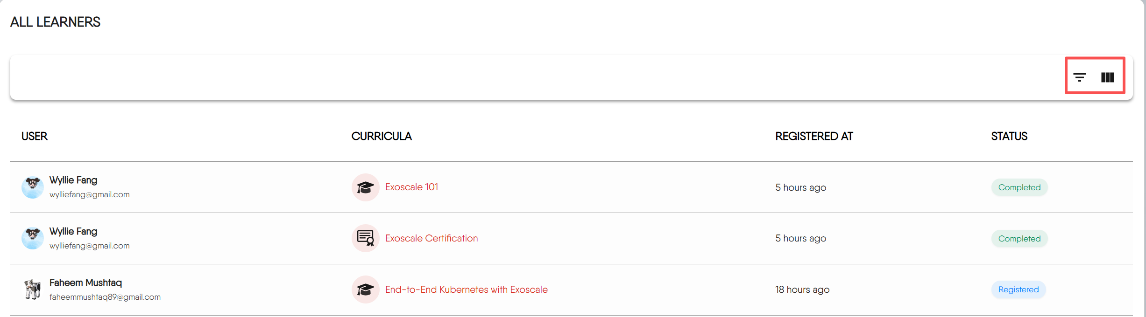The image size is (1146, 317).
Task: Sort by the STATUS column header
Action: [1009, 136]
